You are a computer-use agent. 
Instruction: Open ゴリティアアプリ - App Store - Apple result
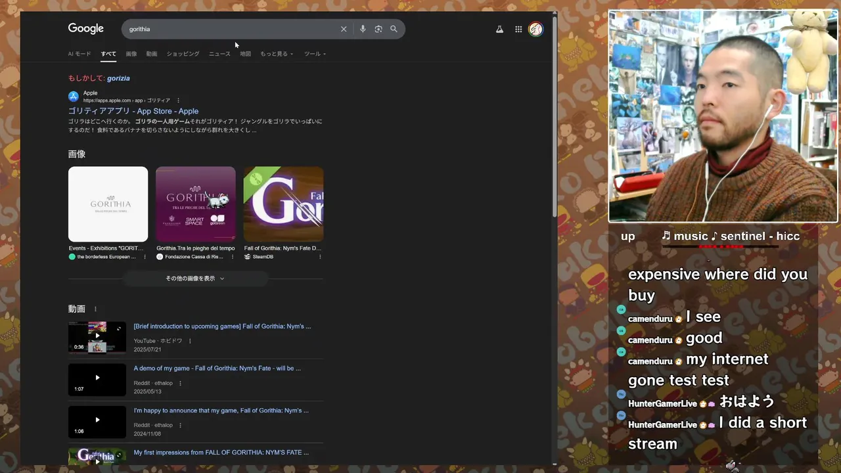[133, 111]
